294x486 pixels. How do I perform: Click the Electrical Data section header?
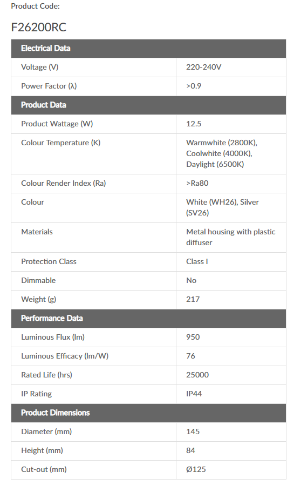pyautogui.click(x=148, y=49)
